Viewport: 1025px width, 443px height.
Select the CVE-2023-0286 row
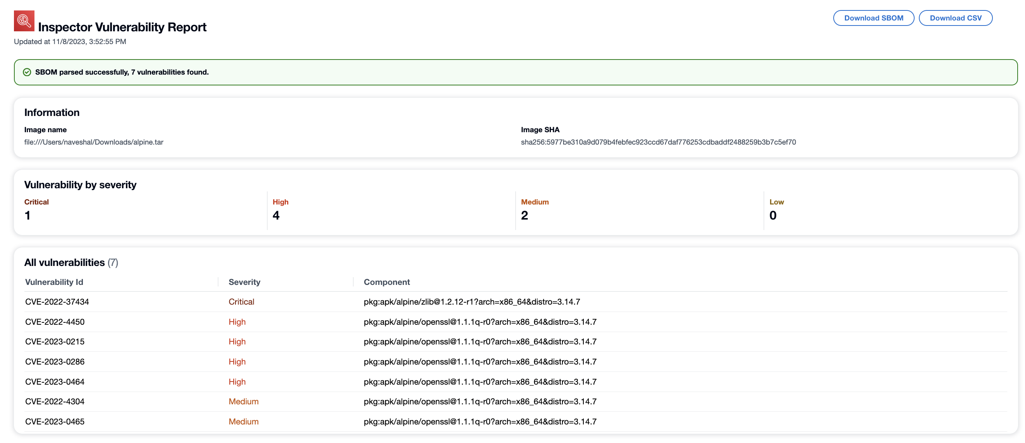(55, 361)
